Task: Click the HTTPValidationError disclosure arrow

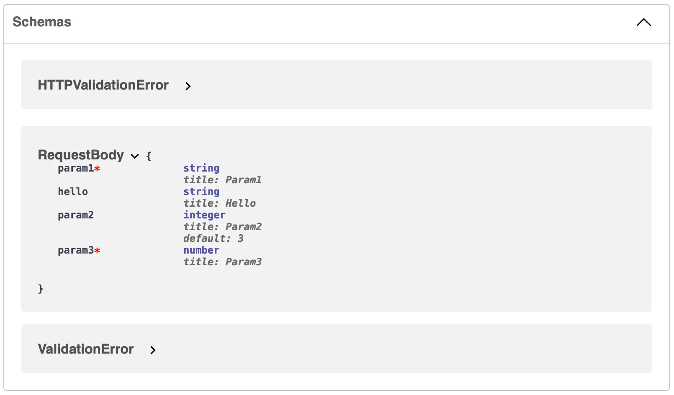Action: click(188, 86)
